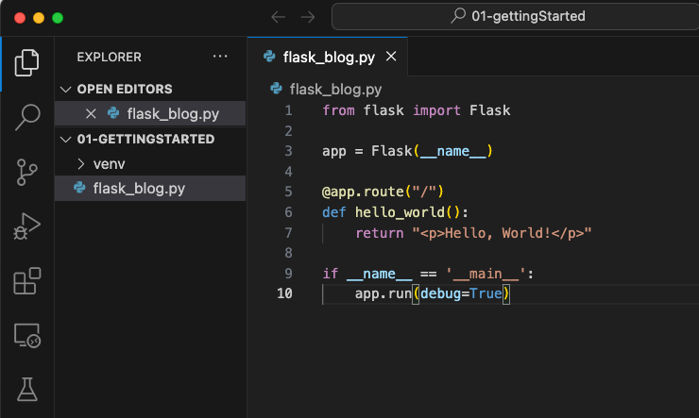The image size is (699, 418).
Task: Open the Source Control view icon
Action: coord(26,172)
